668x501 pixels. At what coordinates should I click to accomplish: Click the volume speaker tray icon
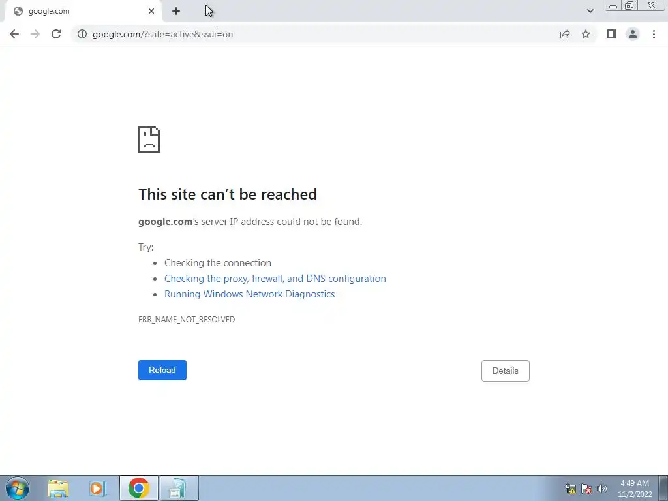tap(602, 489)
